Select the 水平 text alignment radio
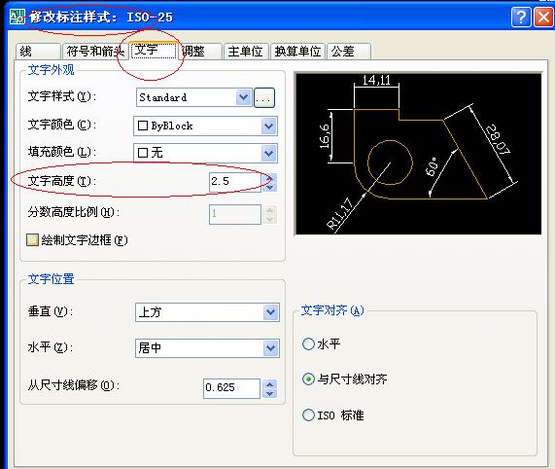 click(x=308, y=343)
